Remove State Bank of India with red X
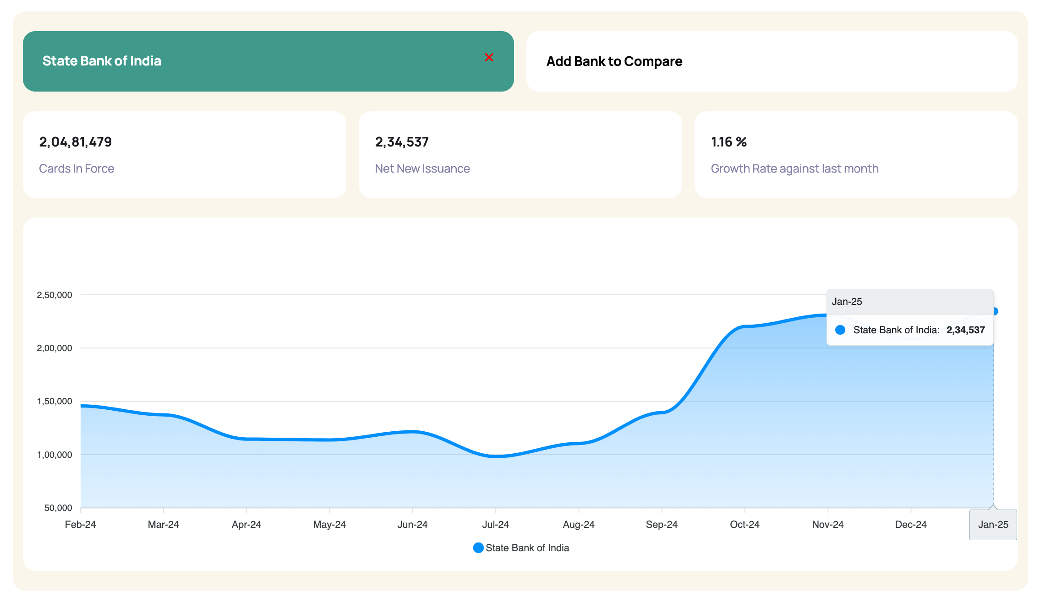This screenshot has width=1040, height=597. coord(489,57)
